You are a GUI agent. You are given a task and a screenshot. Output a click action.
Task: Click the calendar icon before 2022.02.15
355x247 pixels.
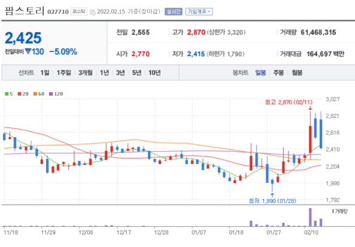(x=93, y=12)
